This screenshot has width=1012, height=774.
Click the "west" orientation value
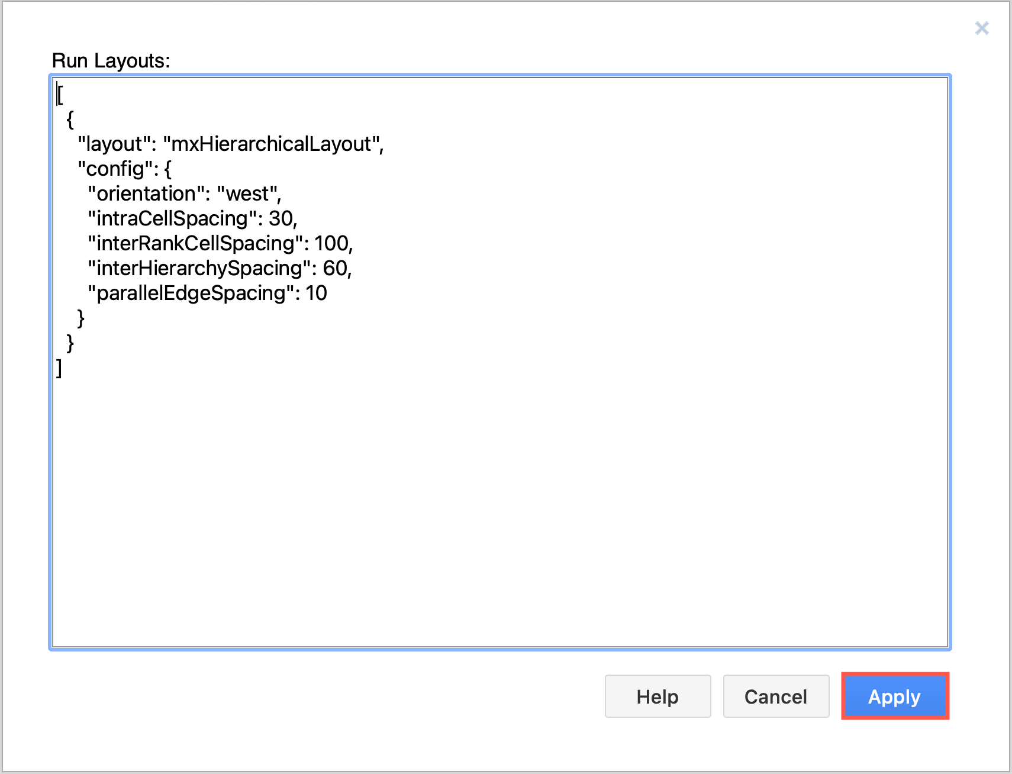tap(247, 193)
